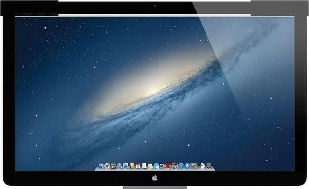The height and width of the screenshot is (189, 309).
Task: Open the App Store icon
Action: coord(187,166)
